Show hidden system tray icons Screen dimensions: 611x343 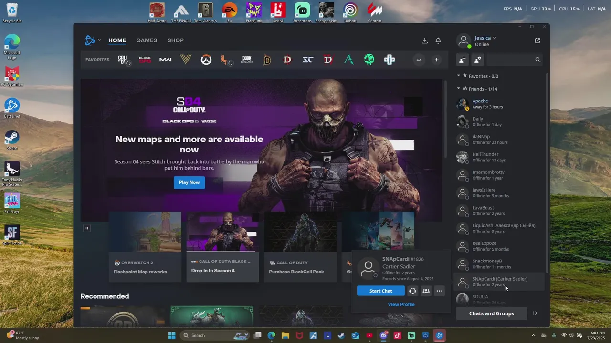click(x=534, y=335)
